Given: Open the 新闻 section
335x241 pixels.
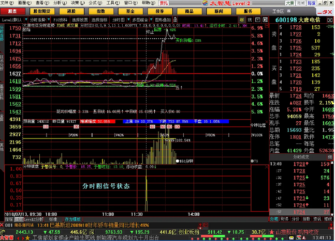Looking at the screenshot, I should 219,11.
